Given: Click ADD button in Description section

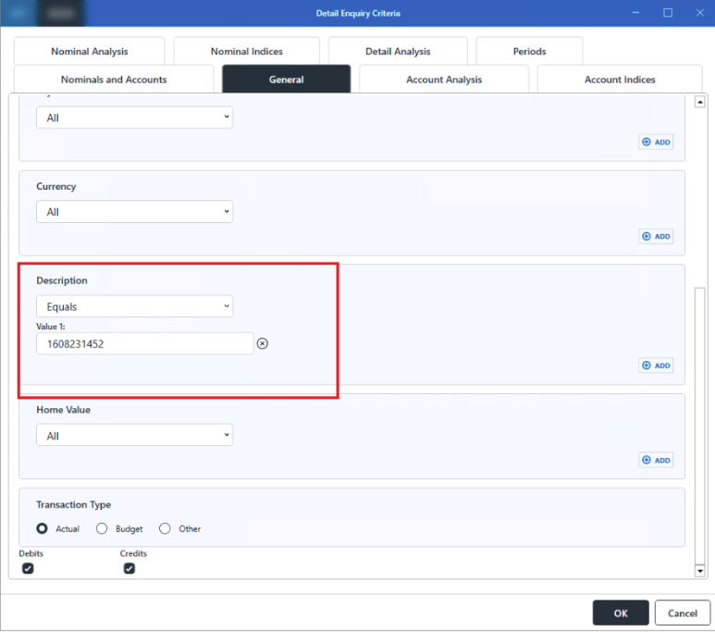Looking at the screenshot, I should (x=656, y=366).
